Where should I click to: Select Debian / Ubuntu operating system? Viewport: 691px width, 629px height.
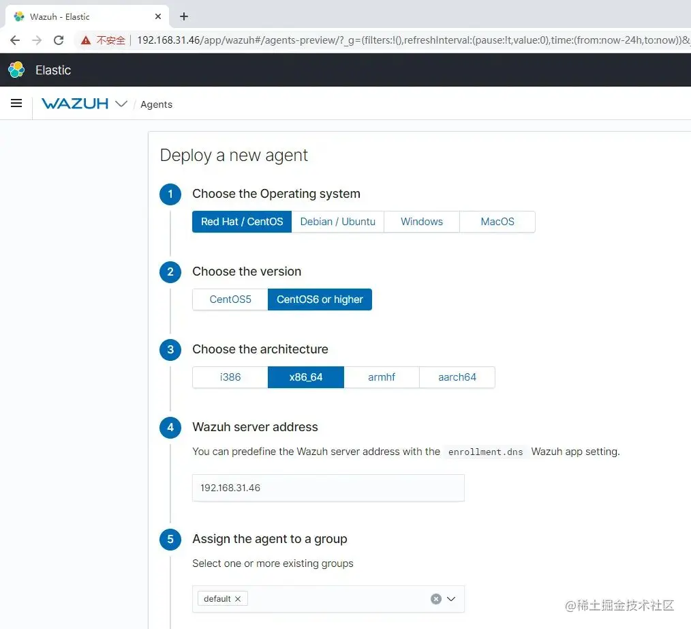[x=337, y=222]
